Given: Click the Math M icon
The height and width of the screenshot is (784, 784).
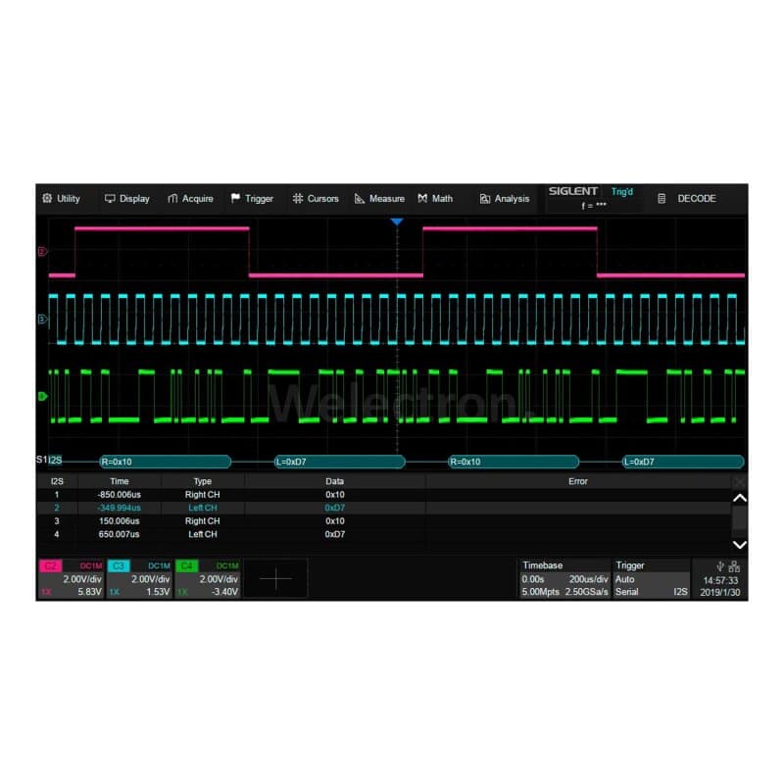Looking at the screenshot, I should click(422, 198).
